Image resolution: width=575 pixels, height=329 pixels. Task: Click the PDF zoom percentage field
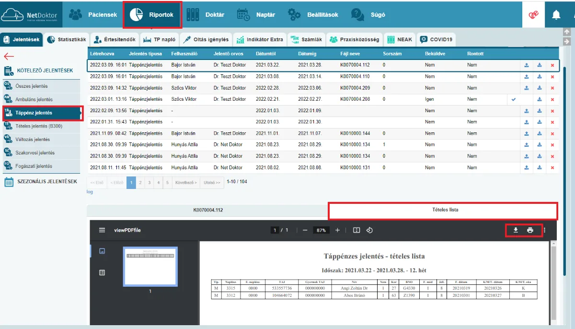click(321, 230)
